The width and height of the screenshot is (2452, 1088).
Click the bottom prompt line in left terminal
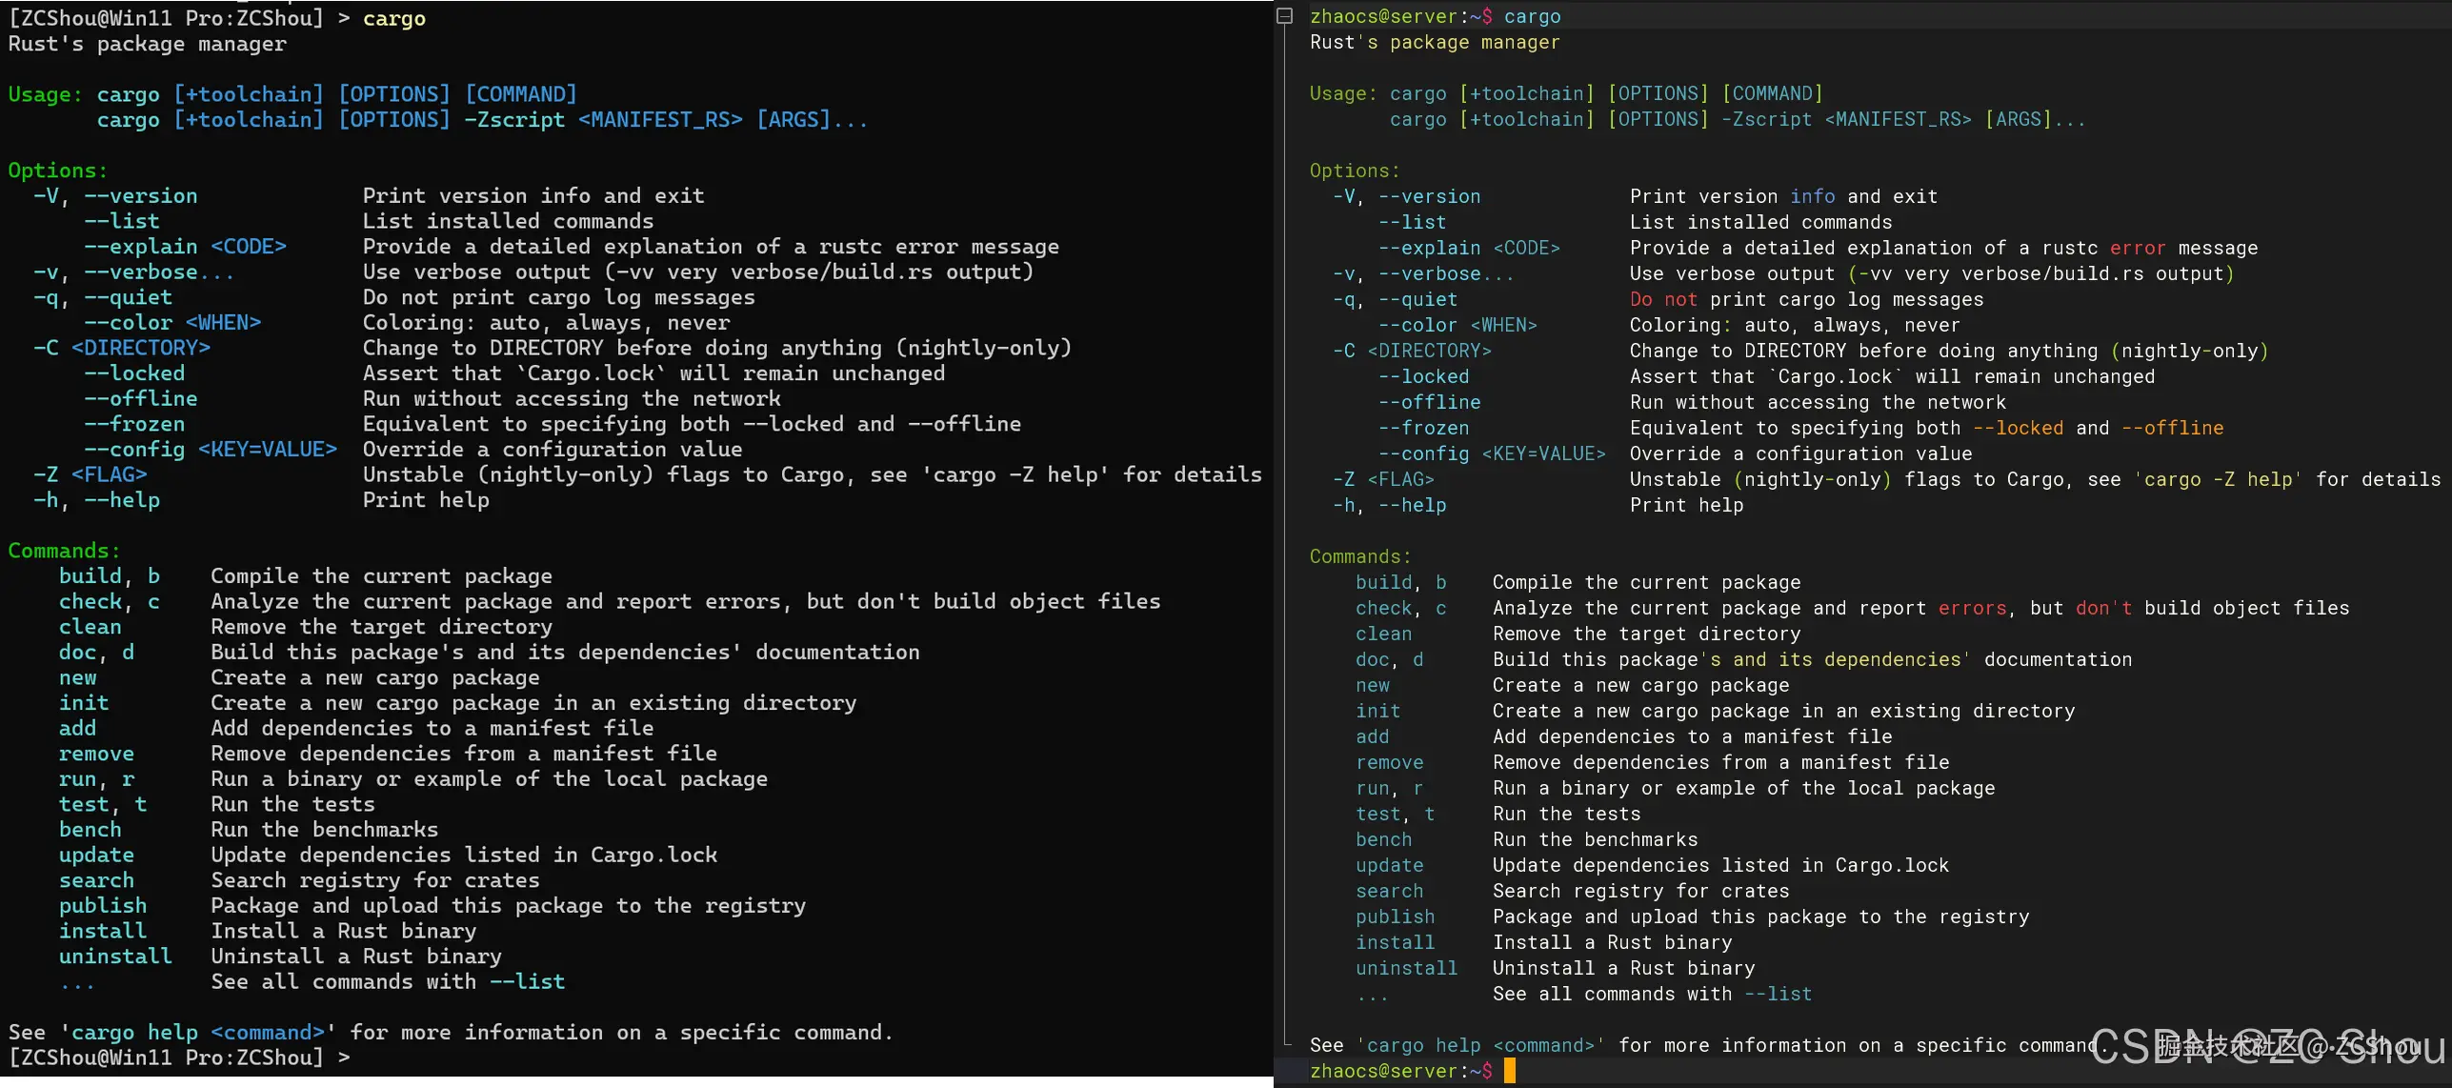tap(179, 1058)
